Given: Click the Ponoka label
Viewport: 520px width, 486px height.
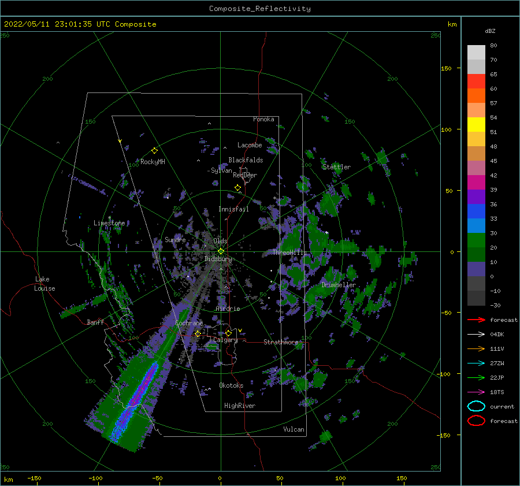Looking at the screenshot, I should coord(263,119).
